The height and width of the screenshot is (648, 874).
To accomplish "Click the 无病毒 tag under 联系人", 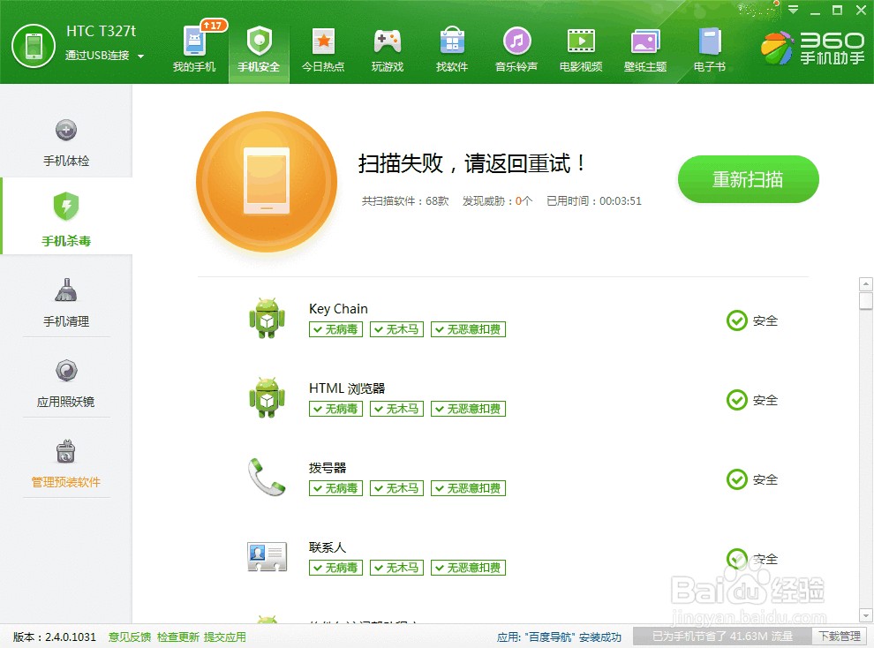I will (335, 568).
